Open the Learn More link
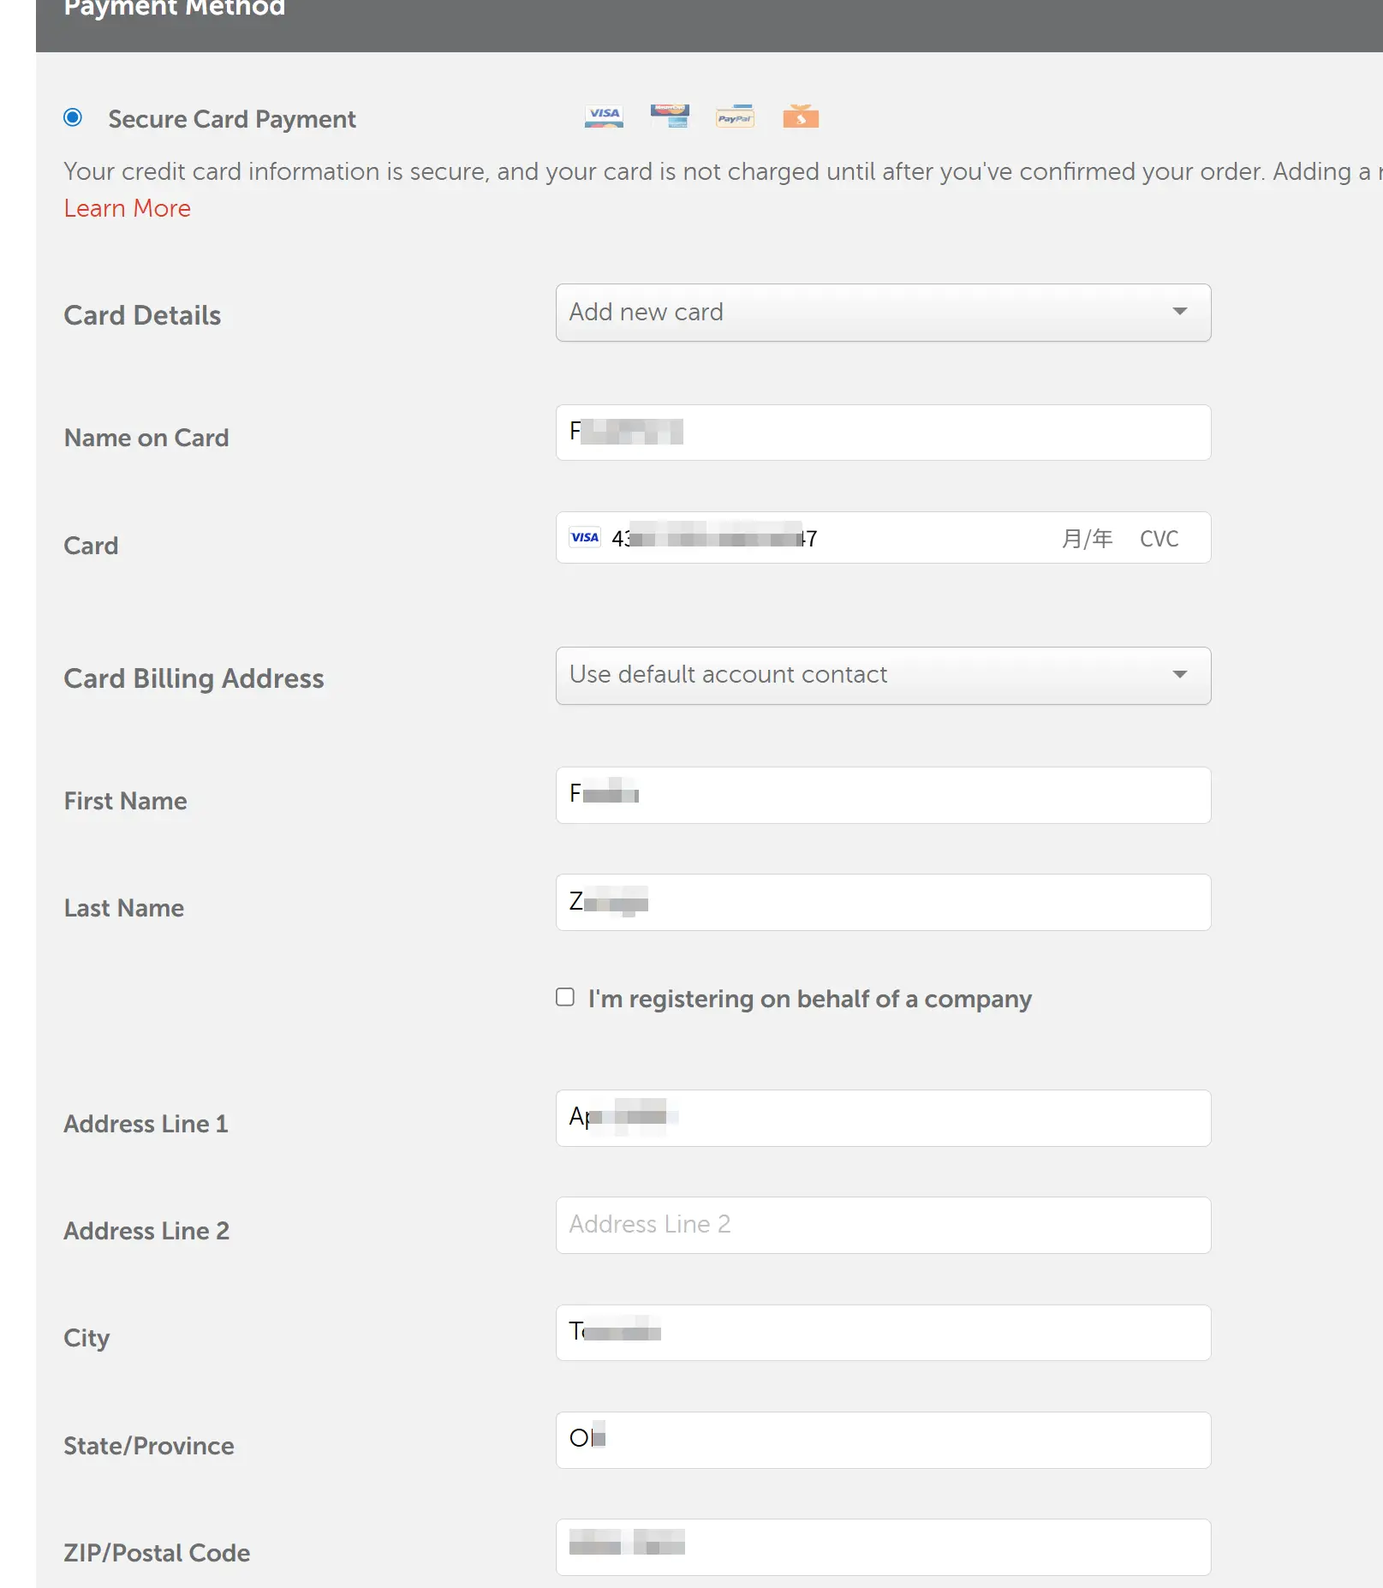This screenshot has height=1588, width=1383. click(128, 208)
